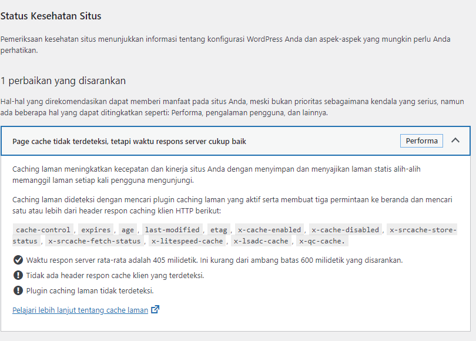The height and width of the screenshot is (341, 476).
Task: Select the 'x-srcache-fetch-status' code tag
Action: pos(95,241)
